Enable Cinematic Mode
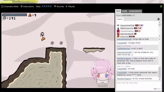 click(x=10, y=6)
